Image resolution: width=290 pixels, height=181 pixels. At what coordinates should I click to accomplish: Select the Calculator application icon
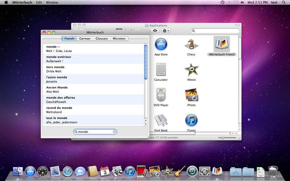click(x=161, y=72)
